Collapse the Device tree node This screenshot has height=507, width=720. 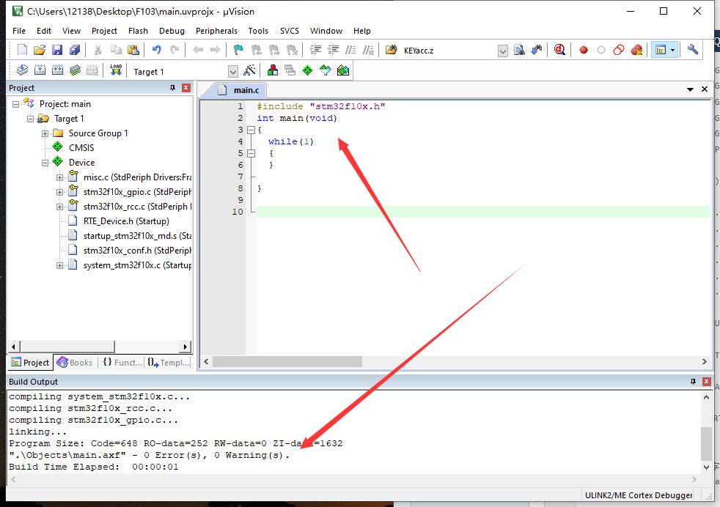point(45,163)
